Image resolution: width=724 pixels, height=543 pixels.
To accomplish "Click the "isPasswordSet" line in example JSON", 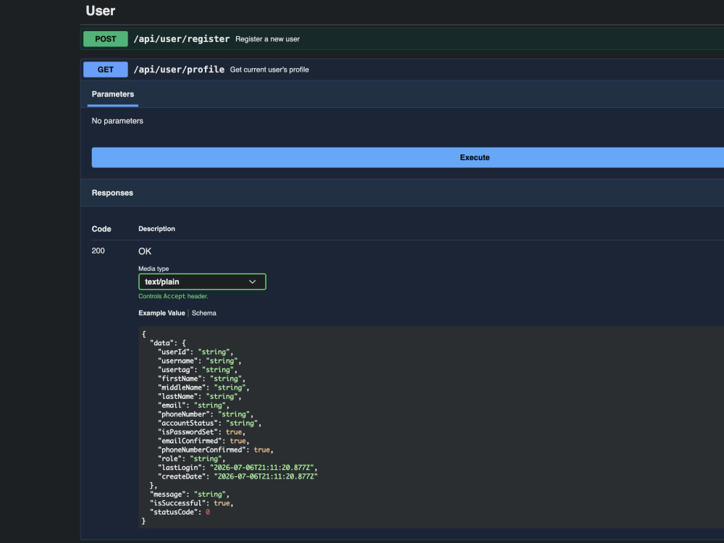I will pos(202,432).
